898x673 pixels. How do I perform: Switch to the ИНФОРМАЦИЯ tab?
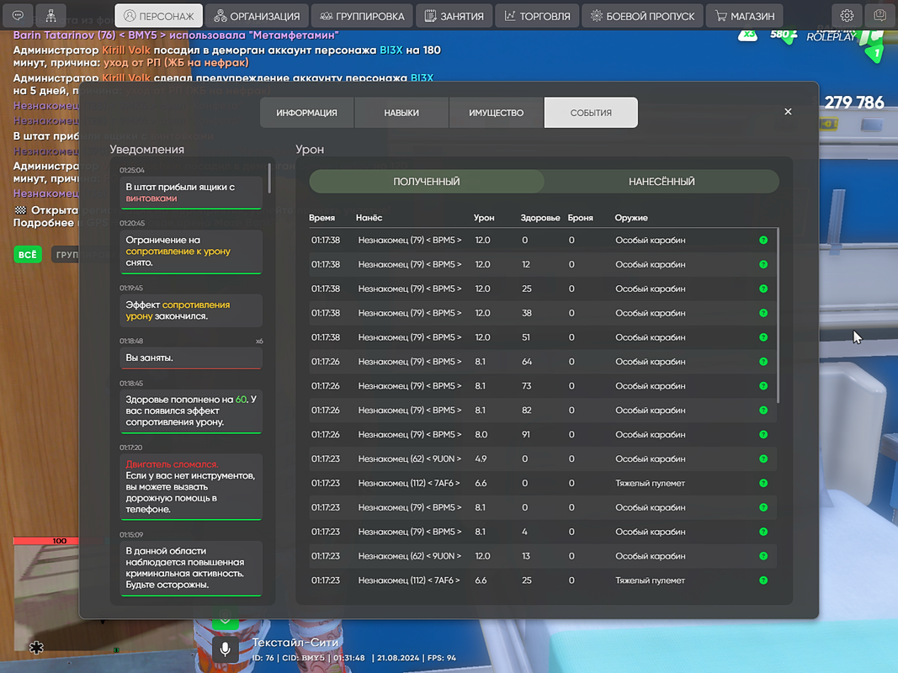coord(307,113)
